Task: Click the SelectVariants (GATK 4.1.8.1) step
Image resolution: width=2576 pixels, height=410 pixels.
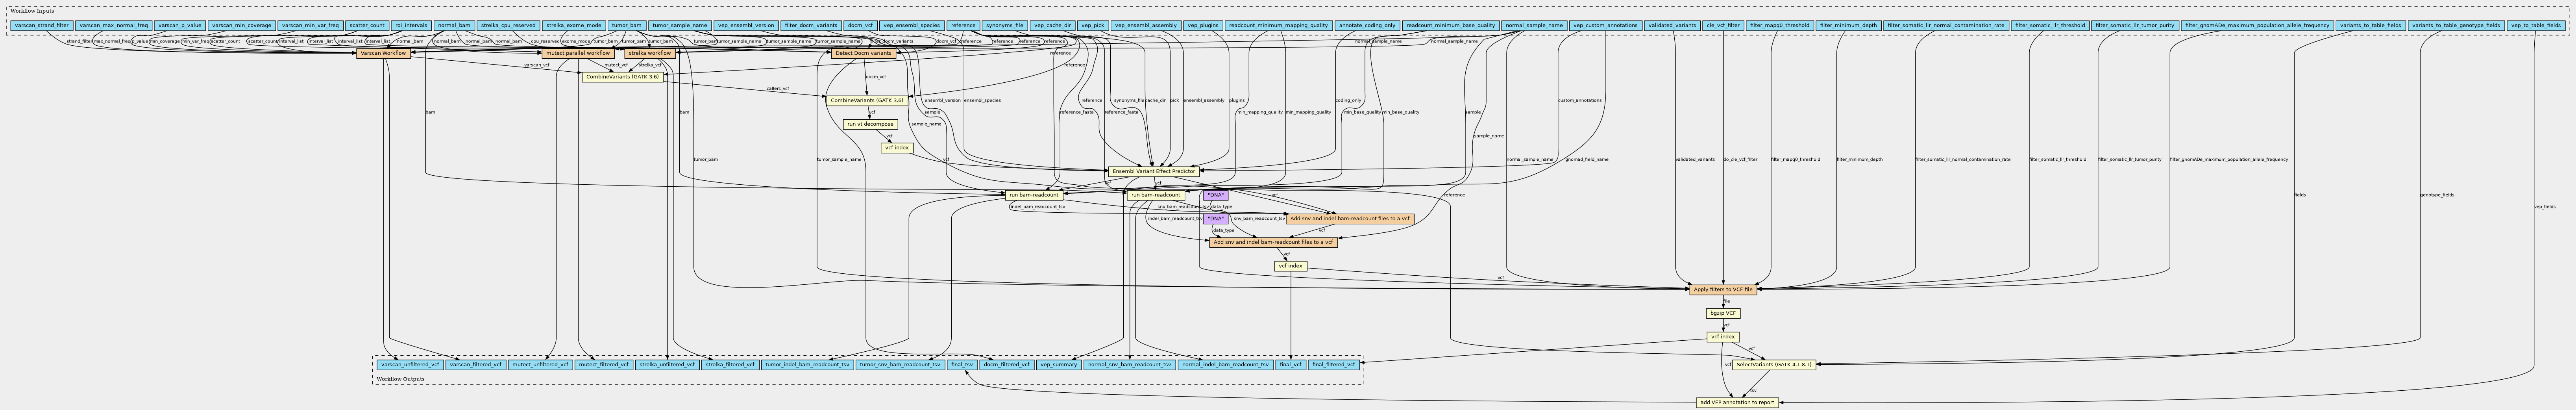Action: [1773, 365]
